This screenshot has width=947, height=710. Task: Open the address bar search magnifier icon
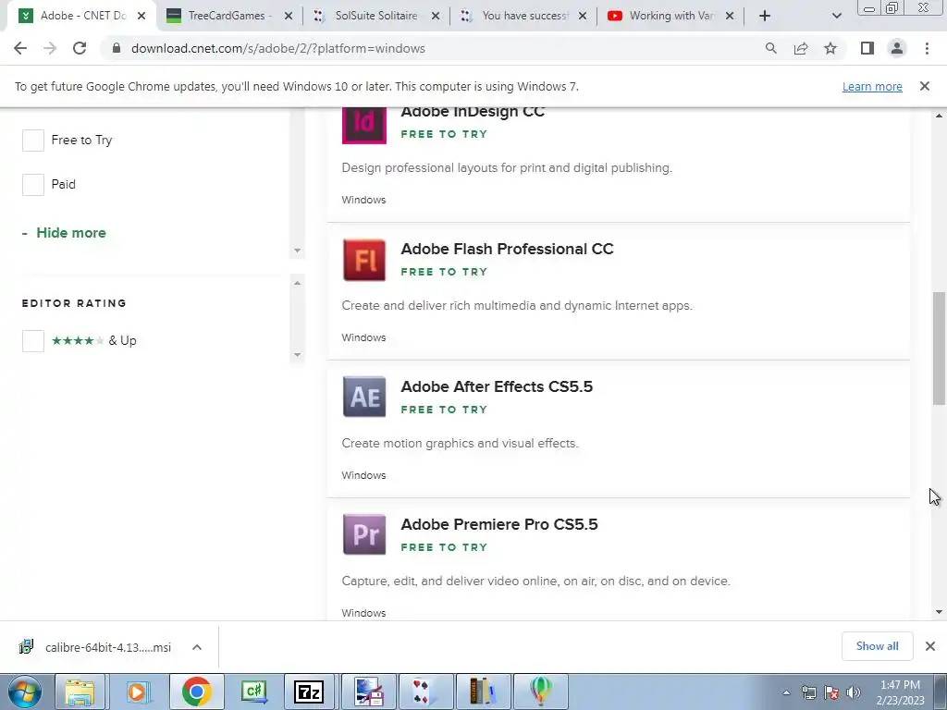770,48
